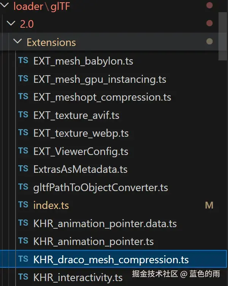
Task: Click the TS icon next to index.ts
Action: [23, 205]
